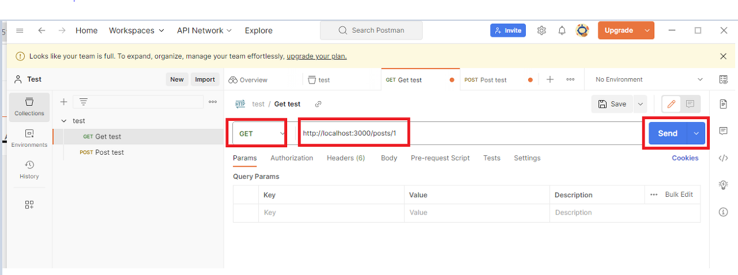Click Bulk Edit in query params
Image resolution: width=738 pixels, height=275 pixels.
coord(679,194)
